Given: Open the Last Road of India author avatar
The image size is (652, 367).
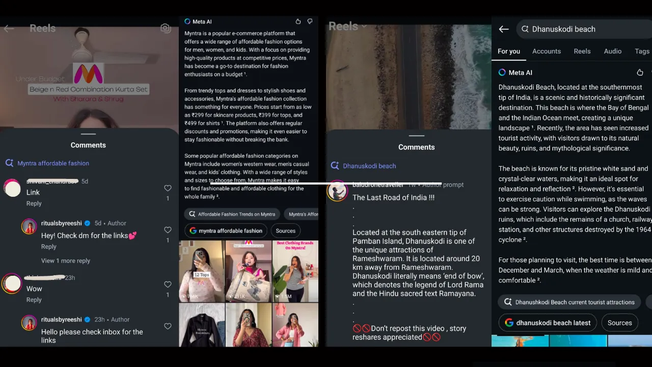Looking at the screenshot, I should 337,191.
